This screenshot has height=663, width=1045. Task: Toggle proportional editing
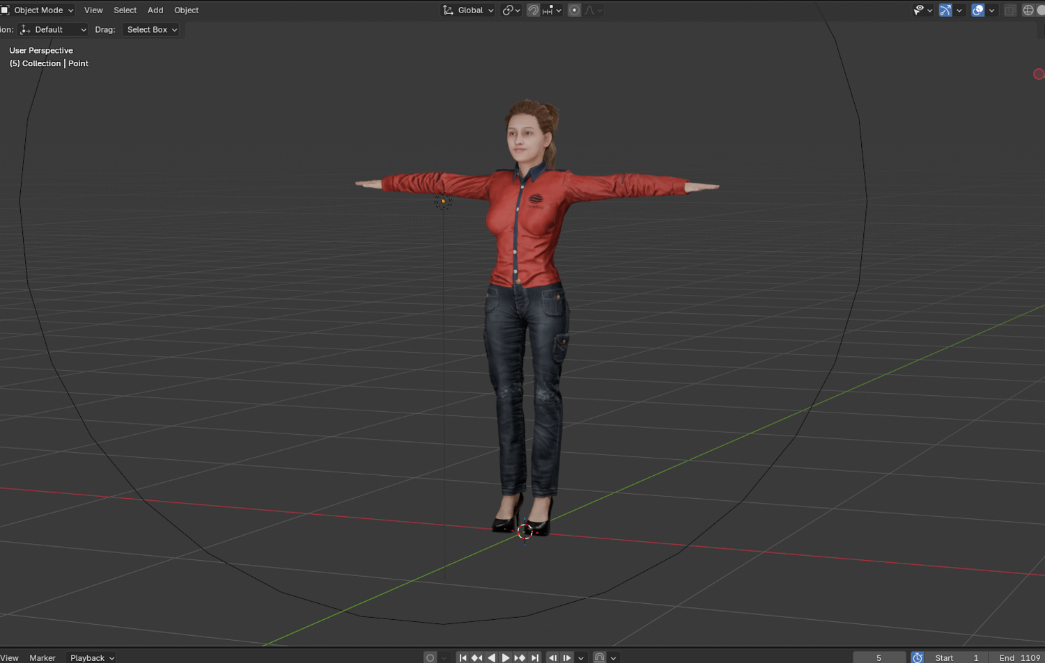point(574,10)
